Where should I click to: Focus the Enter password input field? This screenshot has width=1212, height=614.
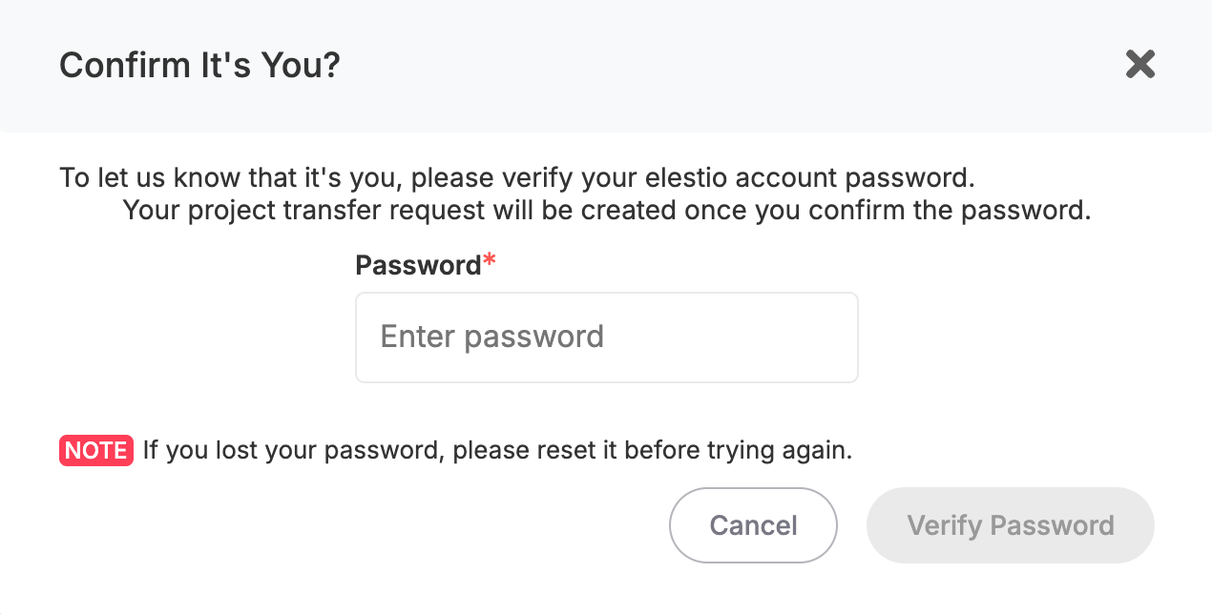coord(606,338)
